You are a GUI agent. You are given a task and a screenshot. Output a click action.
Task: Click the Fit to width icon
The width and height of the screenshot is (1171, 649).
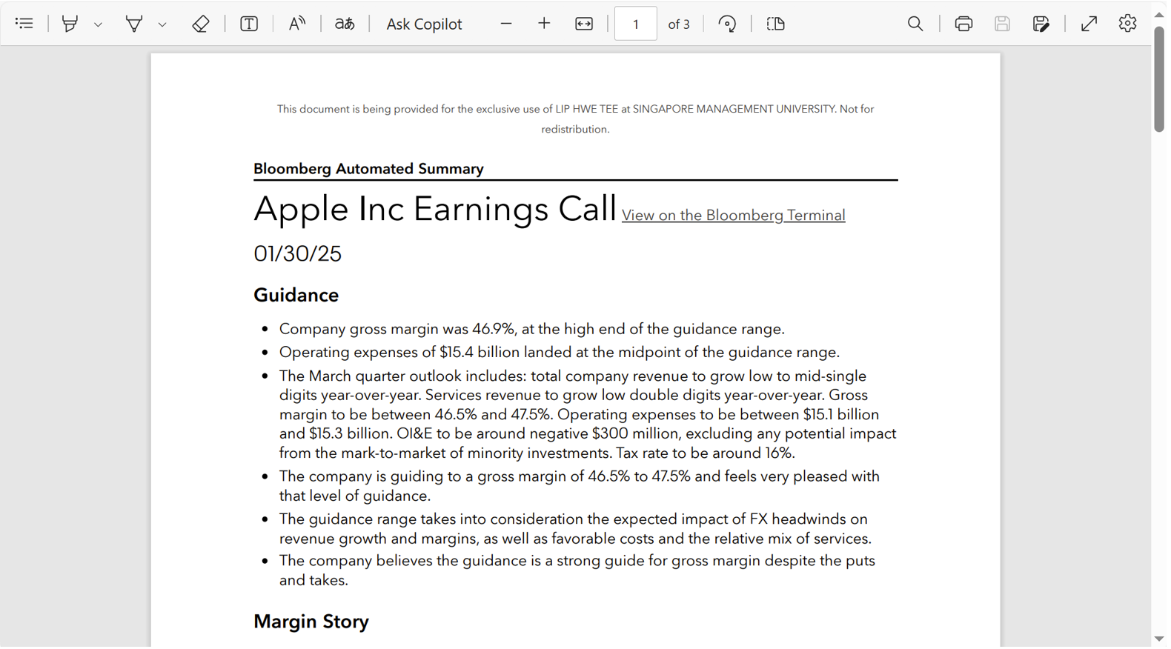point(584,24)
